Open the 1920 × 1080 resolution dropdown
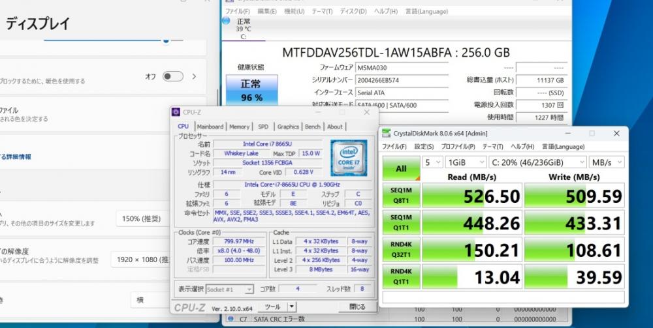Viewport: 653px width, 328px height. [x=142, y=260]
